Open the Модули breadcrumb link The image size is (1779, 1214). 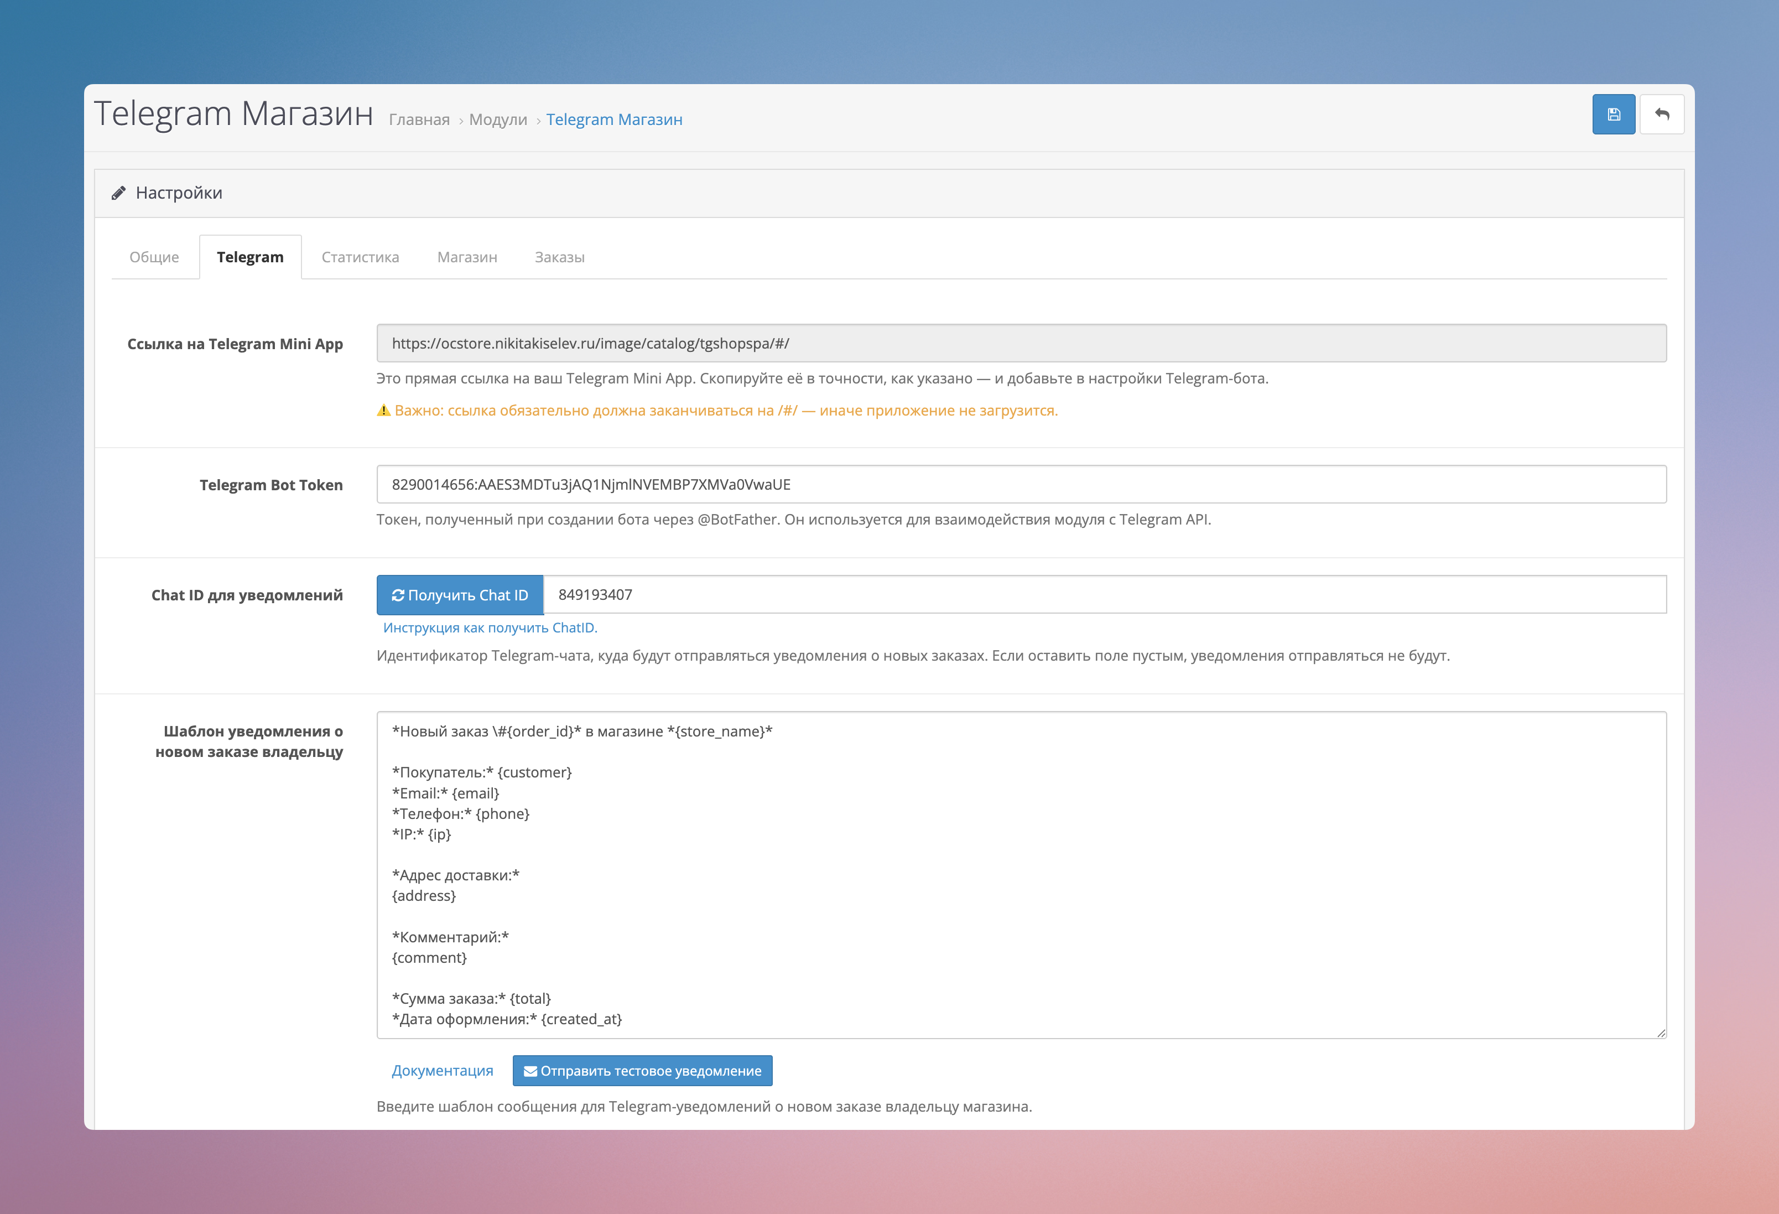[498, 120]
